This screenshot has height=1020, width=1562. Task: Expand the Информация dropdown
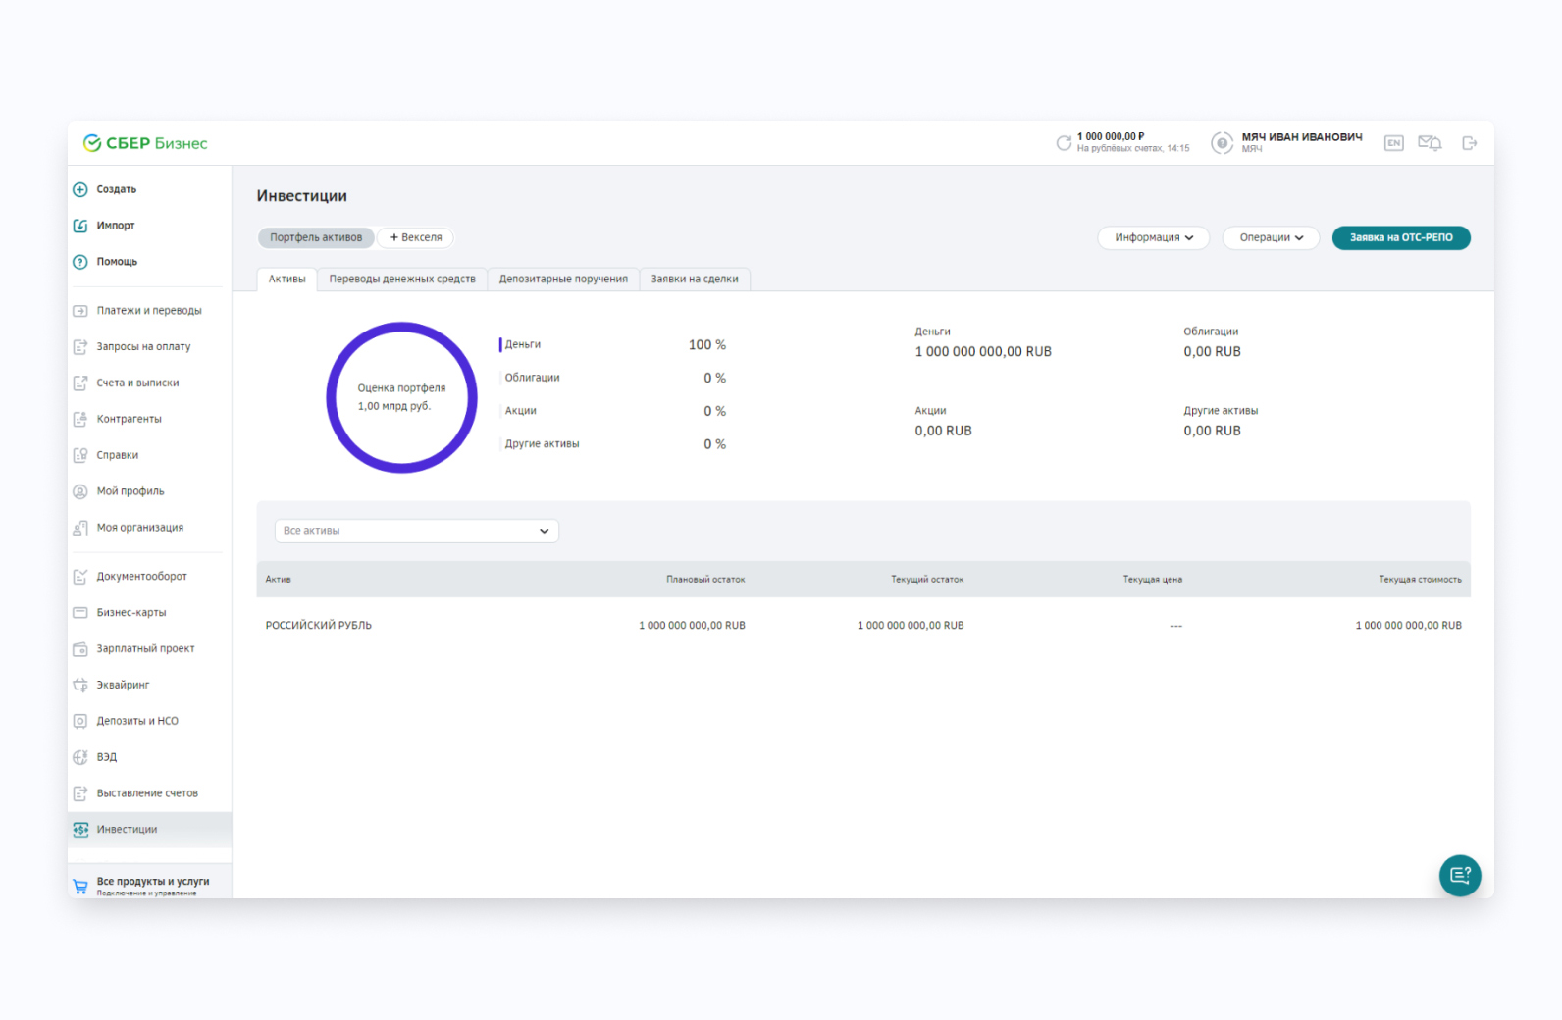1154,237
